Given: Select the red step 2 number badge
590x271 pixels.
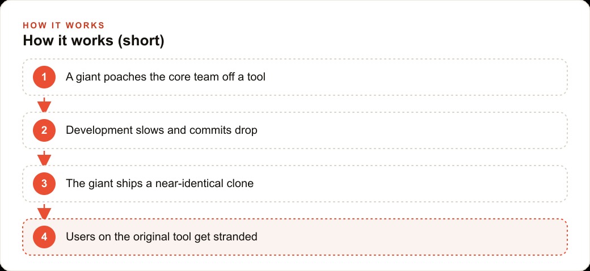Looking at the screenshot, I should [x=44, y=130].
